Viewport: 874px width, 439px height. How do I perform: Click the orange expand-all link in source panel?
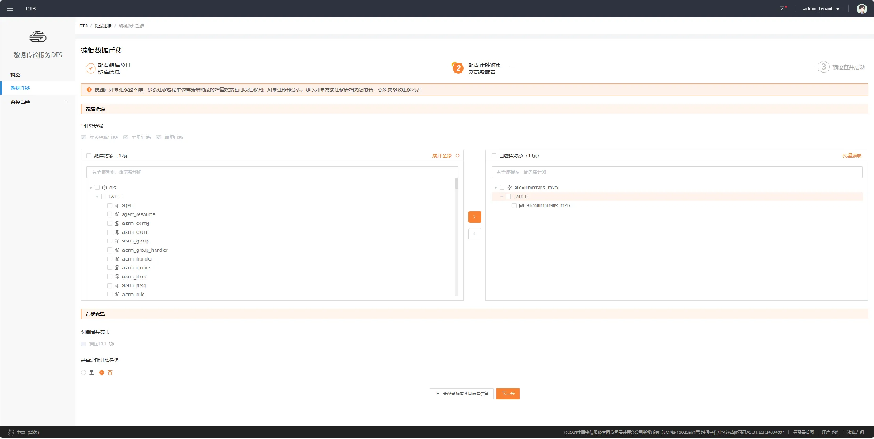pos(445,155)
